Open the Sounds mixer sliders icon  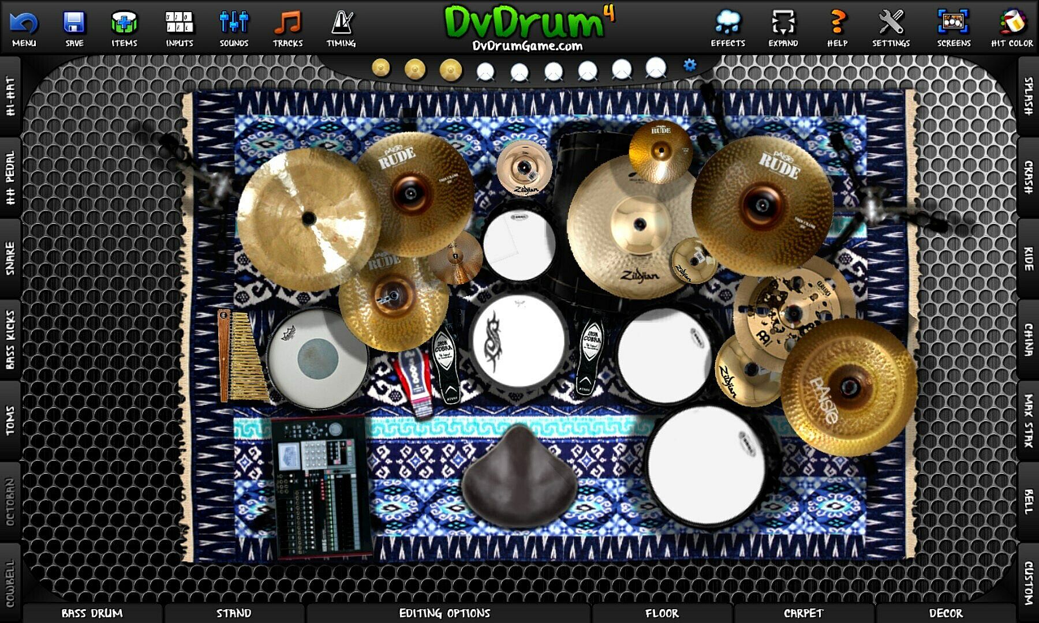pyautogui.click(x=234, y=23)
